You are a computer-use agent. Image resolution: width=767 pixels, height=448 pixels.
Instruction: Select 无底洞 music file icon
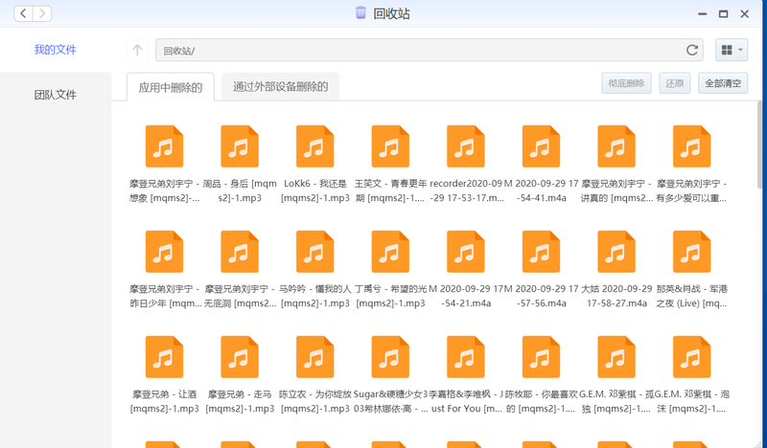point(240,251)
